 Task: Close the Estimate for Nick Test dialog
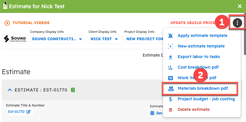pos(240,6)
